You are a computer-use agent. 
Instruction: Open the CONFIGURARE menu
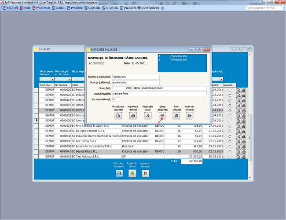point(148,8)
